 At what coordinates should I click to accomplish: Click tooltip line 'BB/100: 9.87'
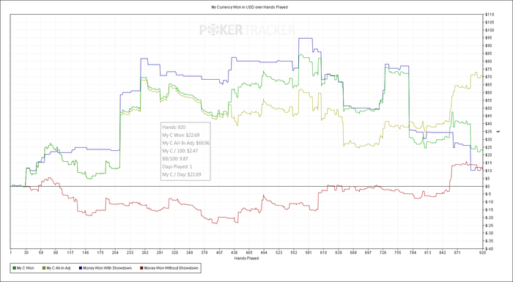coord(175,159)
